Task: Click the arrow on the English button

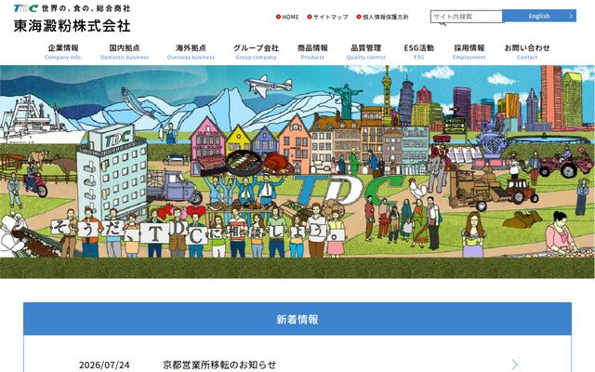Action: [x=571, y=16]
